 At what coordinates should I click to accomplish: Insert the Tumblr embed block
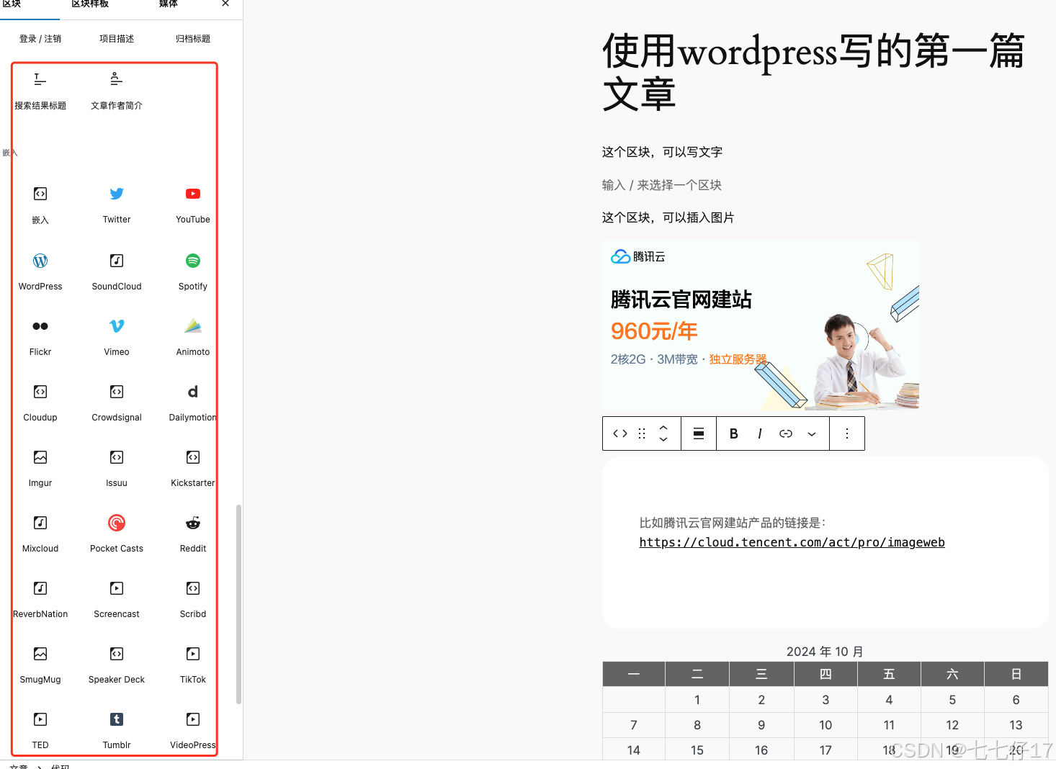(x=117, y=730)
